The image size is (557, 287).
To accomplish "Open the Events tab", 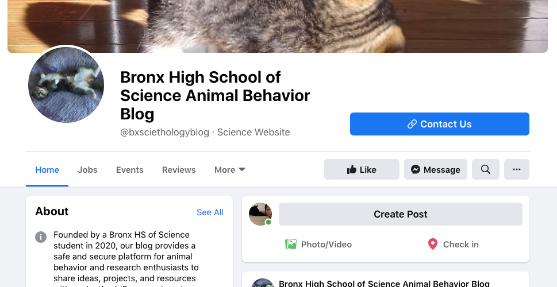I will tap(129, 170).
